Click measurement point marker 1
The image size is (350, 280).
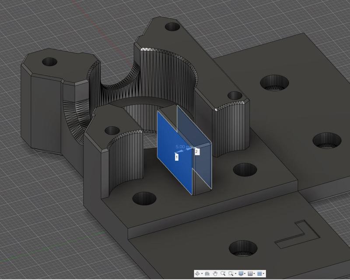pyautogui.click(x=177, y=157)
